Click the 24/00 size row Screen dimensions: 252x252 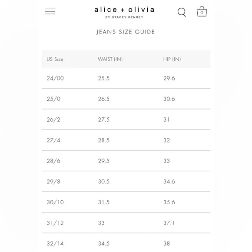point(126,78)
